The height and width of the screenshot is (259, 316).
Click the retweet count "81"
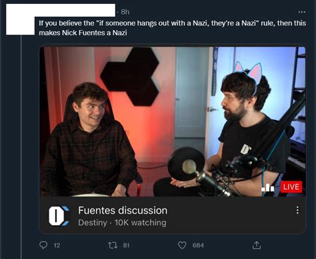click(x=126, y=245)
